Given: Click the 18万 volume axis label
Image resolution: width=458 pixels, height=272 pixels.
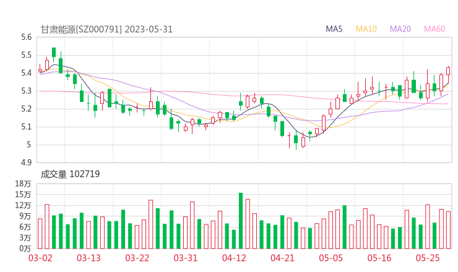Looking at the screenshot, I should [23, 184].
